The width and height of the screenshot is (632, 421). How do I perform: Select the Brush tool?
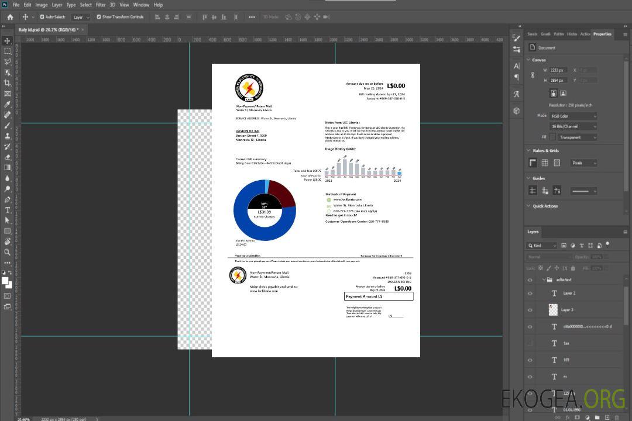(x=7, y=125)
